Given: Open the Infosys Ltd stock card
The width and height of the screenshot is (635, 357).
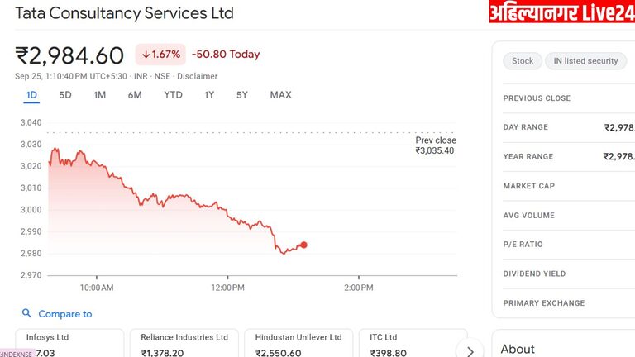Looking at the screenshot, I should (x=69, y=344).
